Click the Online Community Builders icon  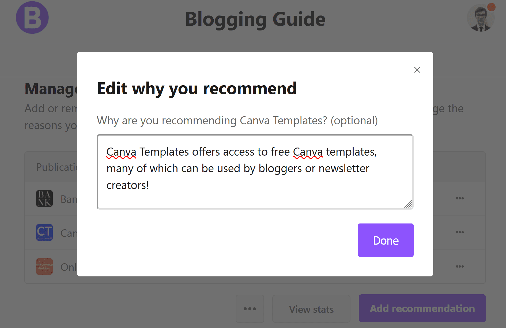[x=44, y=266]
